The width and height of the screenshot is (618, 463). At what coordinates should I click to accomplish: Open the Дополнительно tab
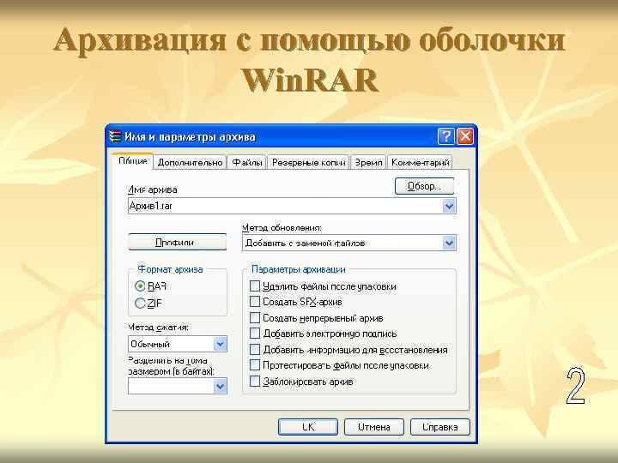click(x=190, y=162)
